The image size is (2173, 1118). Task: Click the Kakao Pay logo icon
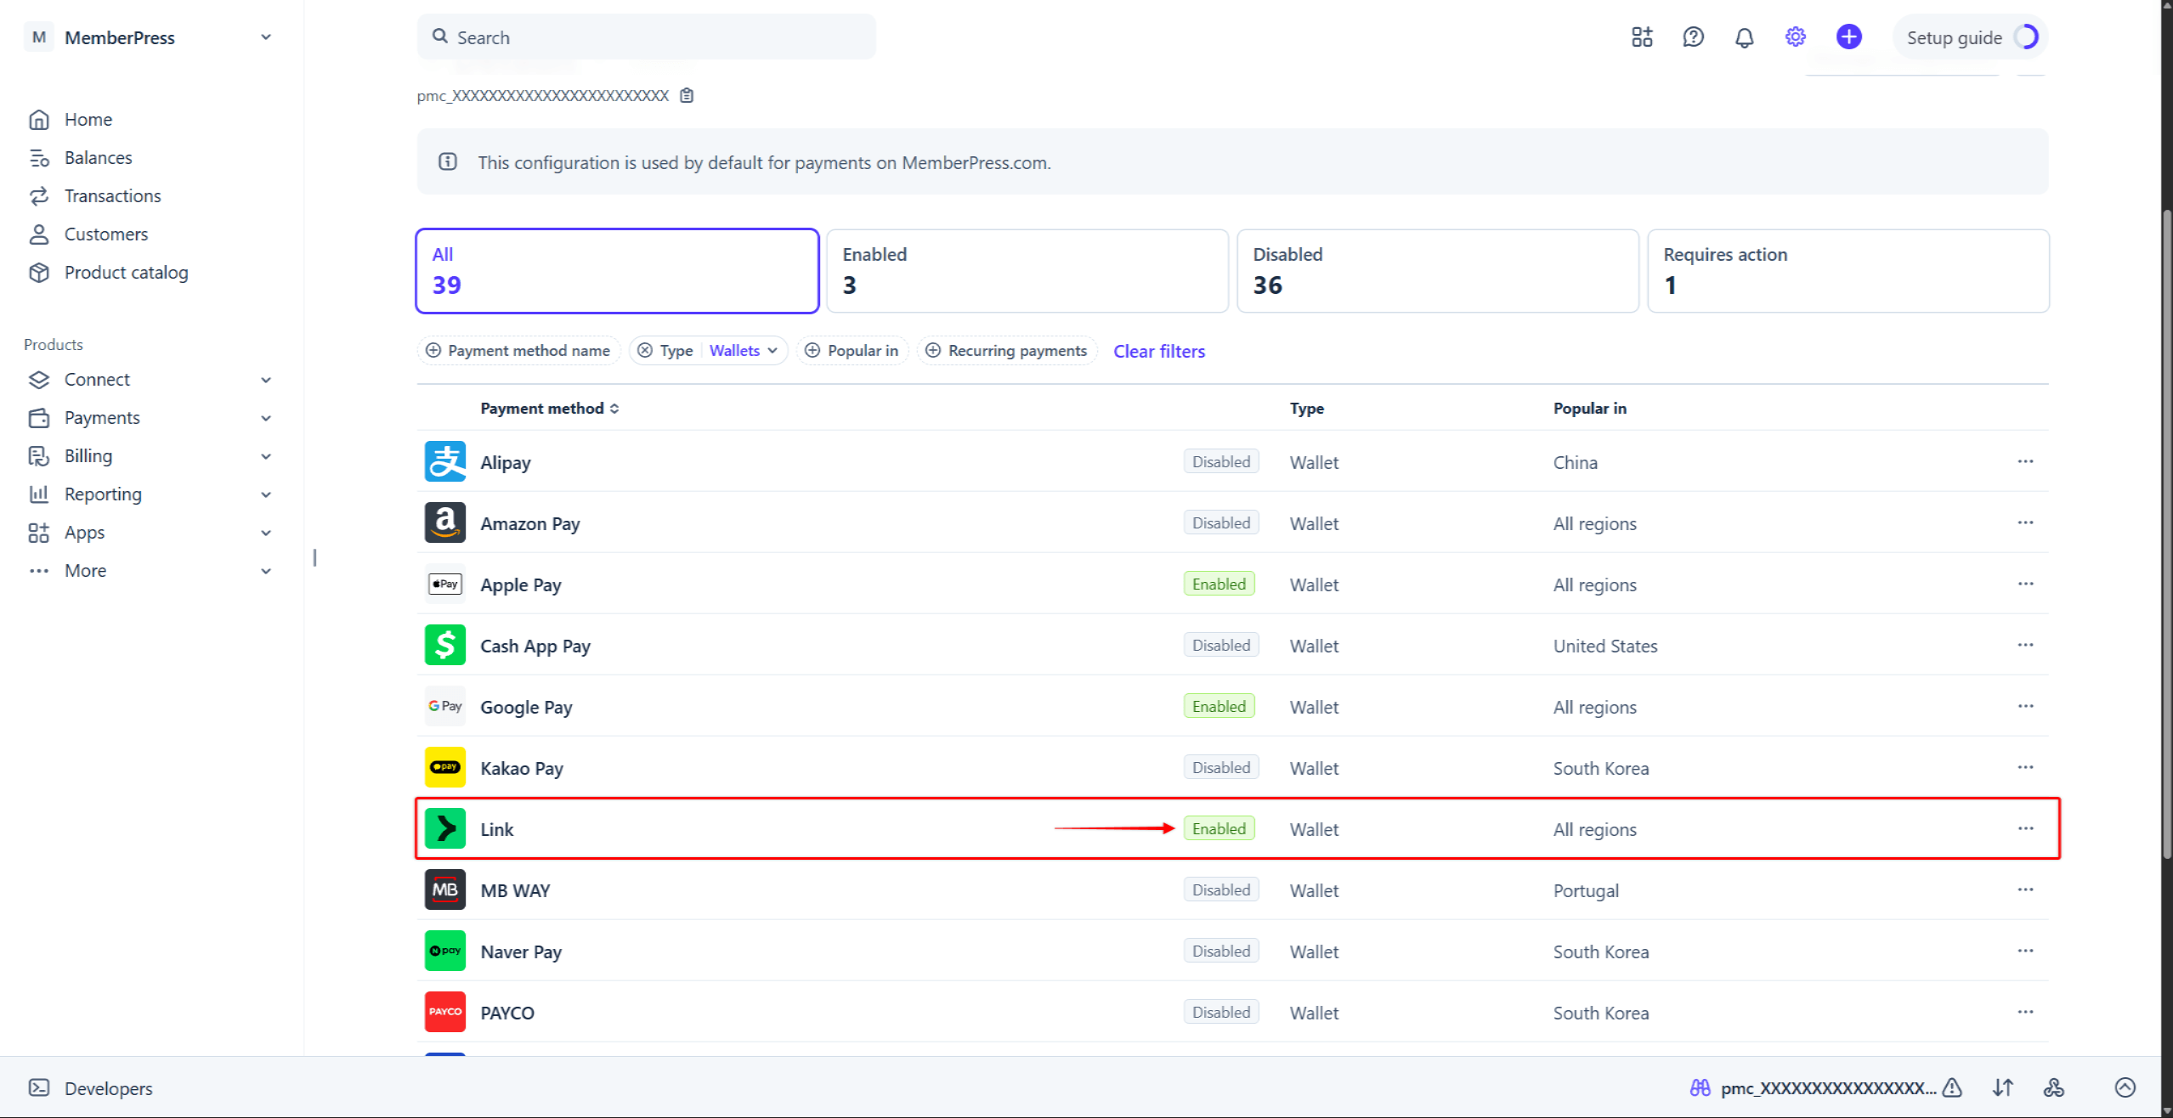coord(444,767)
